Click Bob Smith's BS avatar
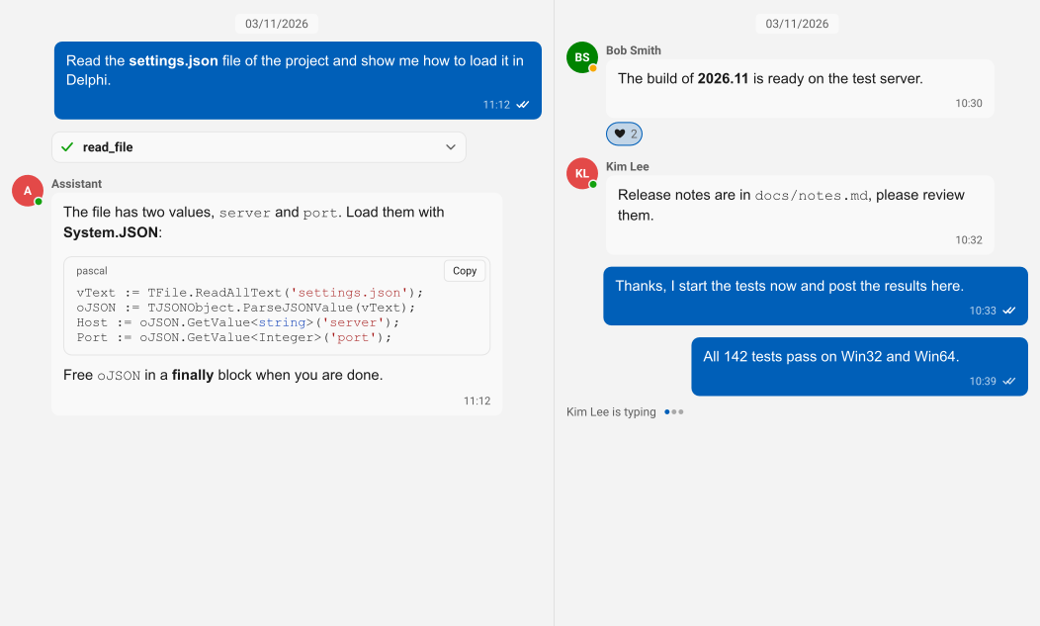 581,57
